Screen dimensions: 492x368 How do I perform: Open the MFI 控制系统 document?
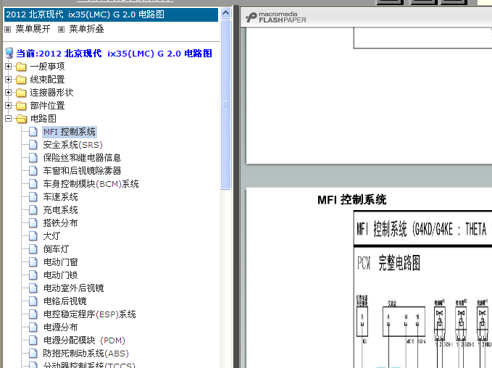point(70,132)
